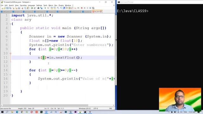The height and width of the screenshot is (114, 203).
Task: Open File Explorer from the taskbar
Action: (x=12, y=112)
